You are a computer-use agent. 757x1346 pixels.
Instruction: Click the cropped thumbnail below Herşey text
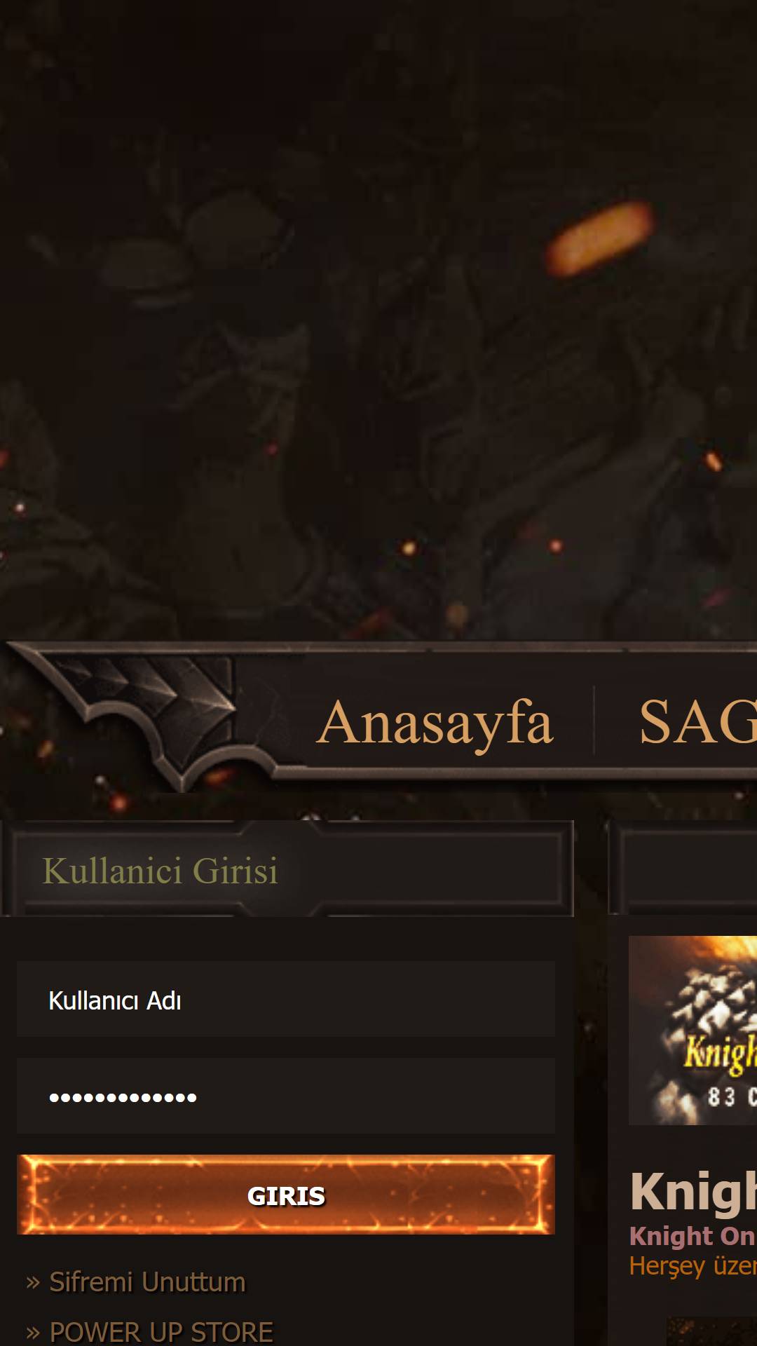click(x=711, y=1331)
